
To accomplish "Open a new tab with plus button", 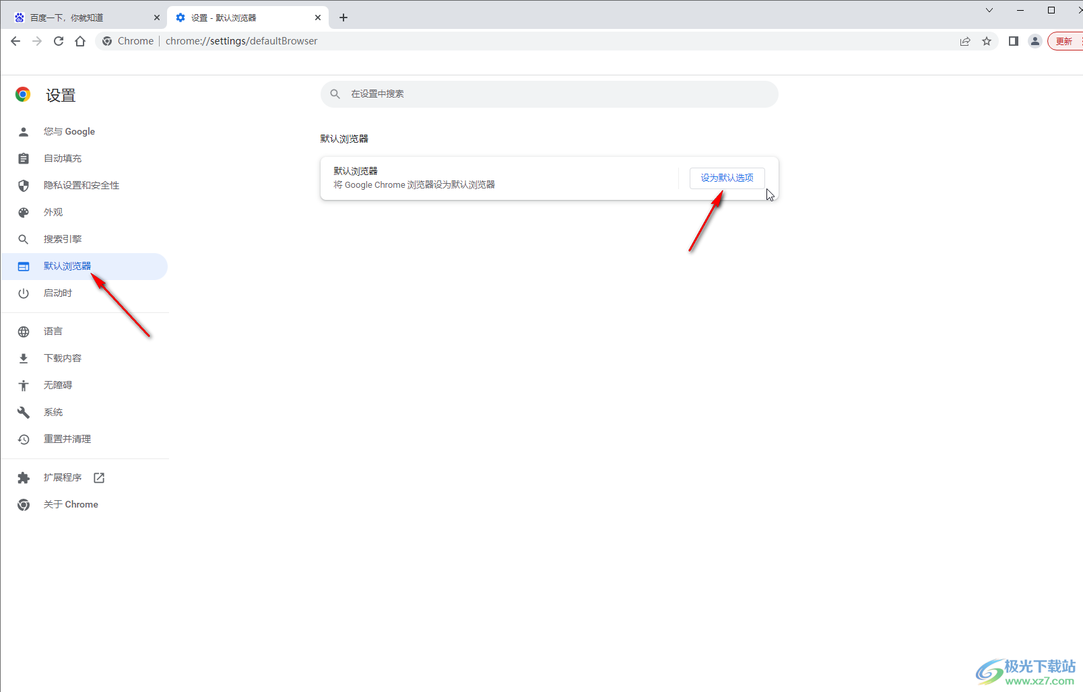I will click(343, 18).
